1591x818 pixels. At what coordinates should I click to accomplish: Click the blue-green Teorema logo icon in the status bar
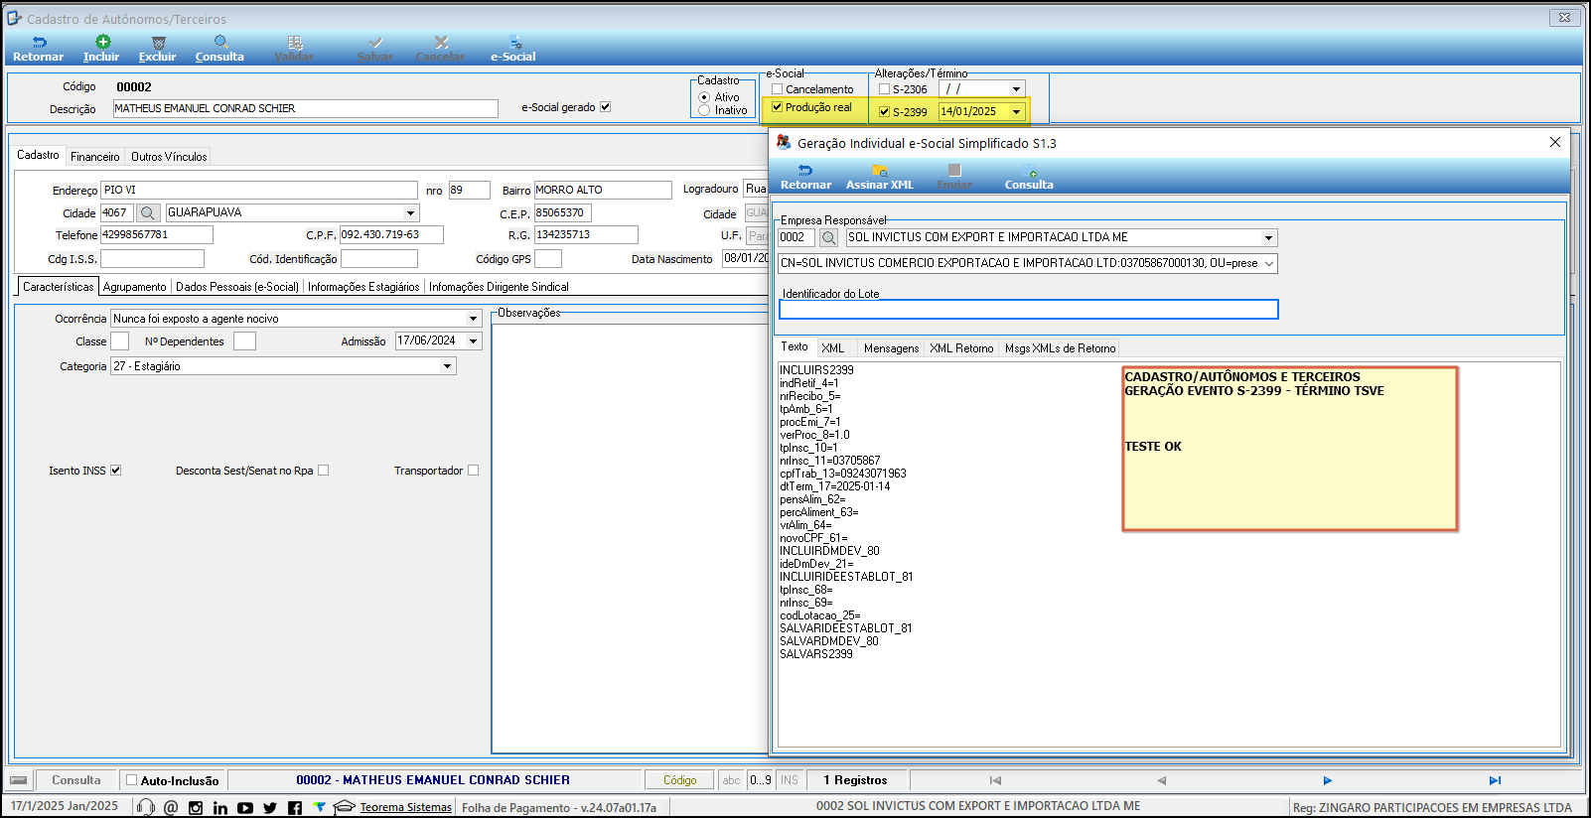[320, 807]
